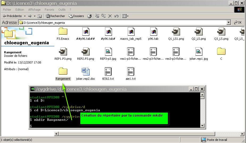The width and height of the screenshot is (246, 143).
Task: Select the ##p96.tab## file icon
Action: pos(86,31)
